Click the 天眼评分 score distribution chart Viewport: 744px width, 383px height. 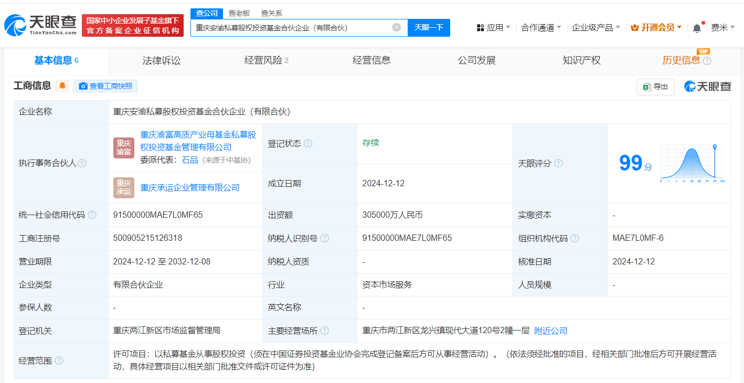692,163
